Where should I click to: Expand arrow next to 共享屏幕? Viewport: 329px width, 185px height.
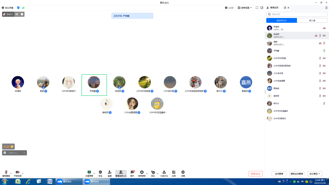pyautogui.click(x=94, y=174)
